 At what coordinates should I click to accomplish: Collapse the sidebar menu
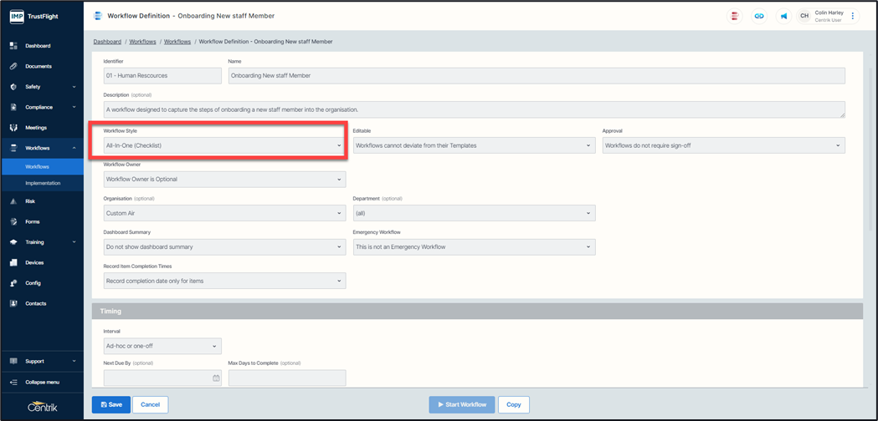[x=42, y=382]
